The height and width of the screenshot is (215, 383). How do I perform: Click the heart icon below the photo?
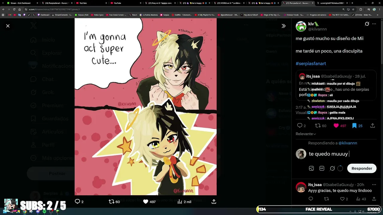145,202
